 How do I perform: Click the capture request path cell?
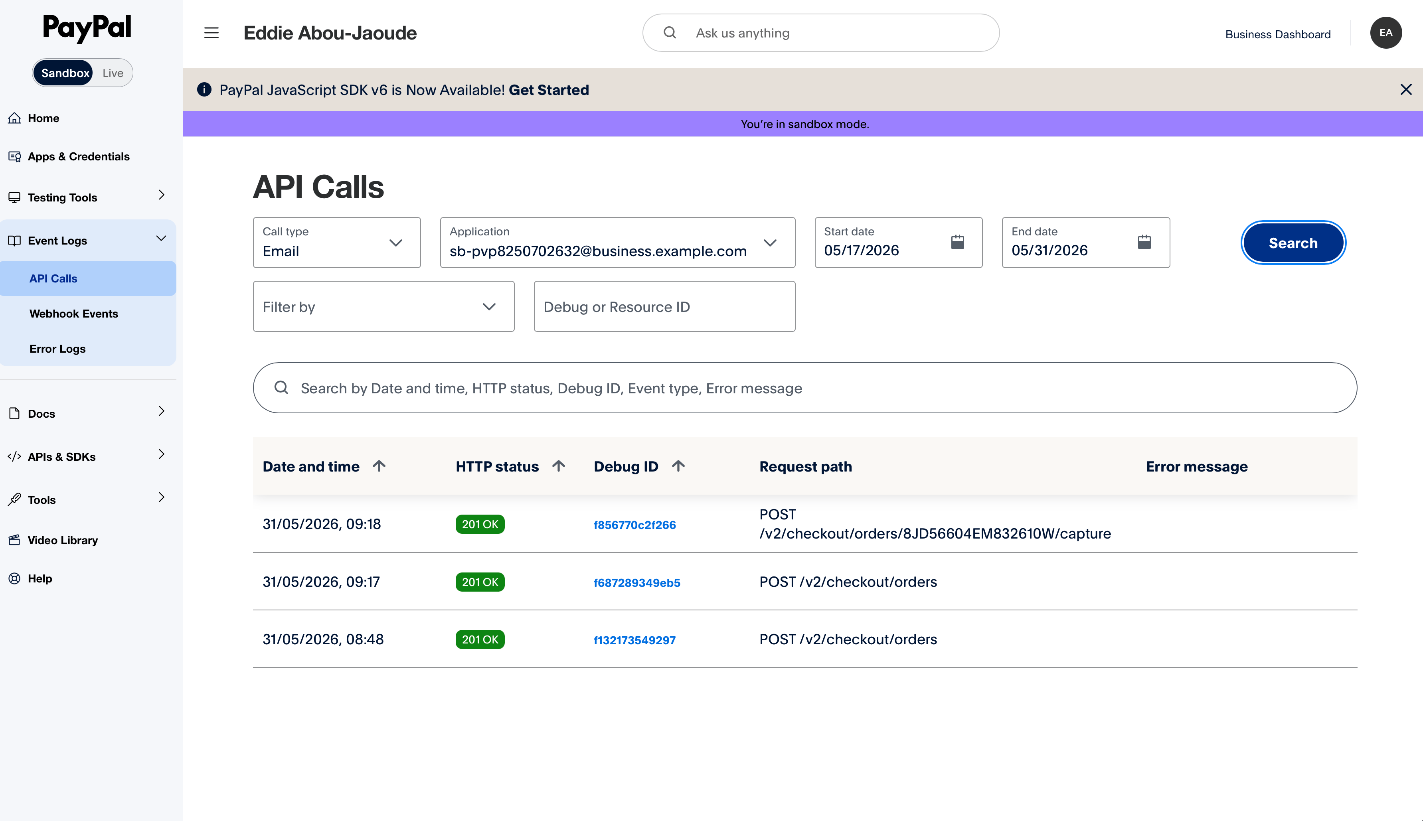click(935, 524)
